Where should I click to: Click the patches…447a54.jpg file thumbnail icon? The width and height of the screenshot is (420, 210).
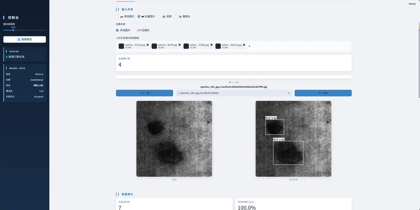pos(121,46)
